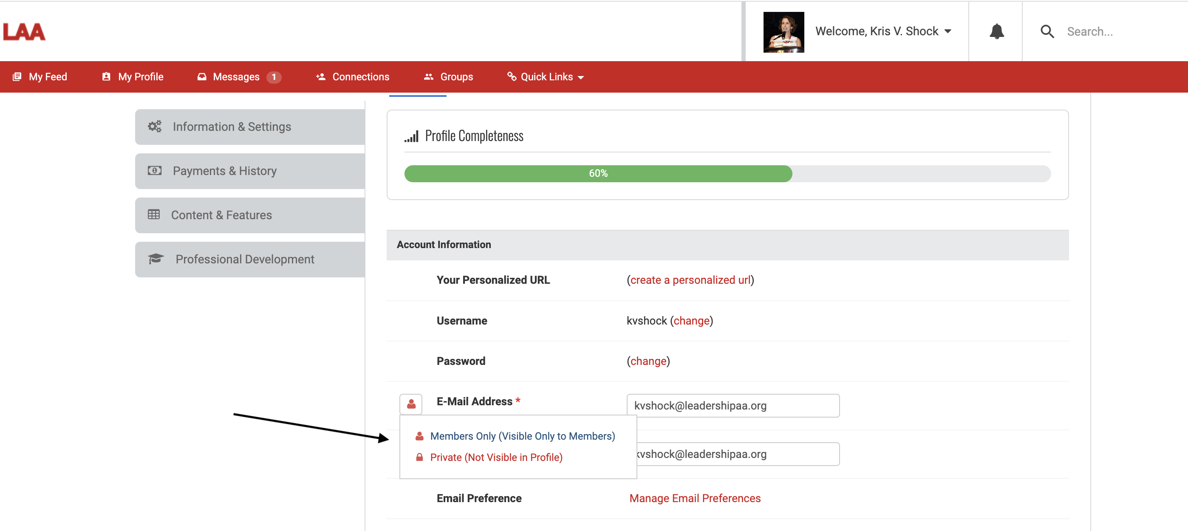Expand the Welcome, Kris V. Shock dropdown
Viewport: 1188px width, 531px height.
(883, 31)
